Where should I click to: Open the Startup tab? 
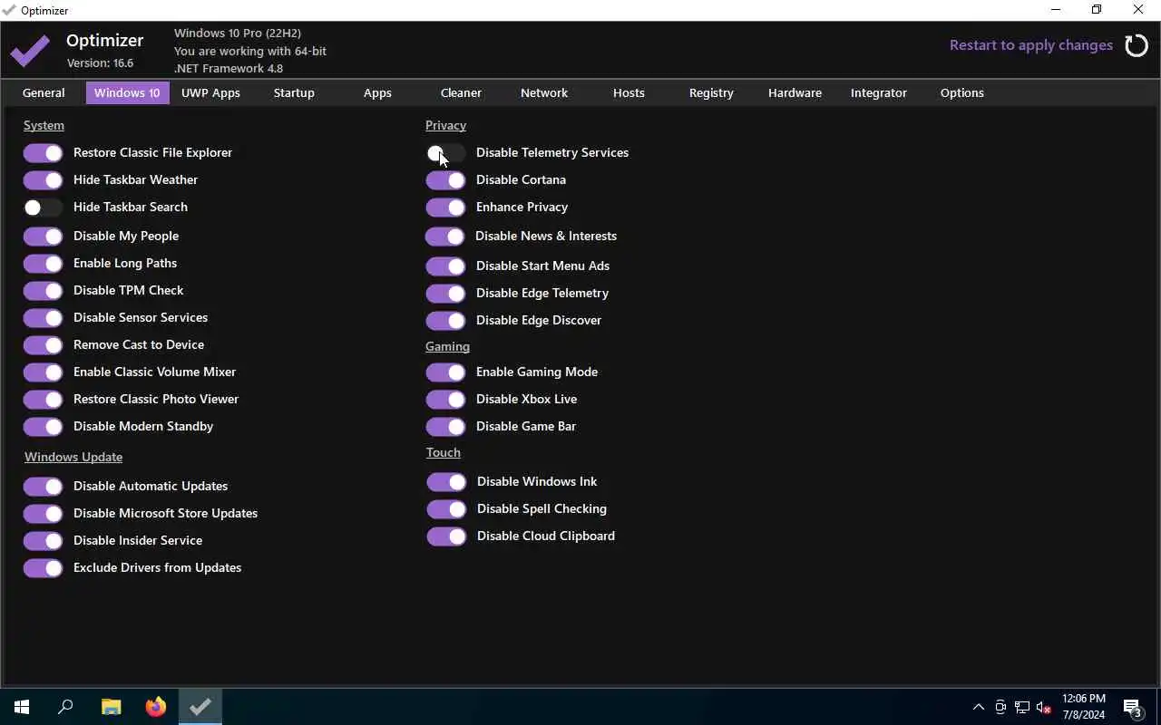(294, 92)
